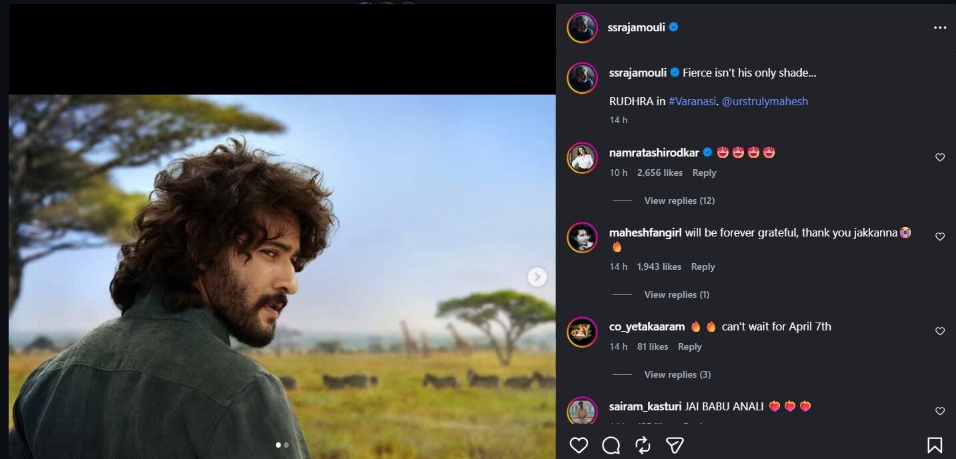Expand View replies (12)
Image resolution: width=956 pixels, height=459 pixels.
(679, 201)
